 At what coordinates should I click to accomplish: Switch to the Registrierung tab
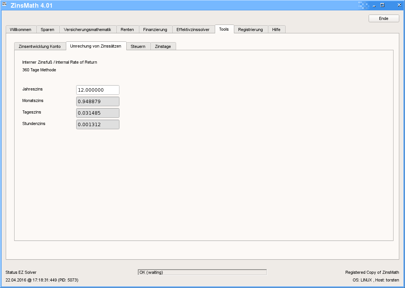pyautogui.click(x=250, y=30)
